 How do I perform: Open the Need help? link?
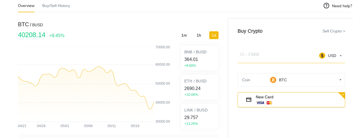(342, 6)
